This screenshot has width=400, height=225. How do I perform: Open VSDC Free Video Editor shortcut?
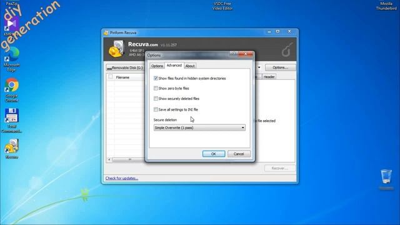pos(222,6)
